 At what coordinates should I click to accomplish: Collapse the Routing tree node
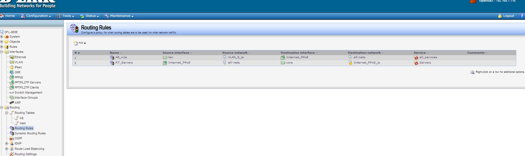coord(1,107)
